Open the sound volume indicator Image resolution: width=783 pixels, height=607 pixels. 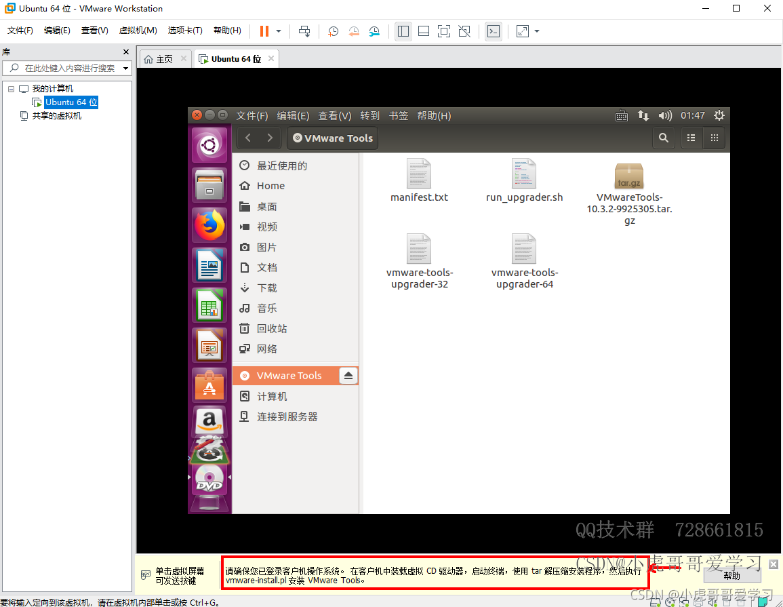664,116
